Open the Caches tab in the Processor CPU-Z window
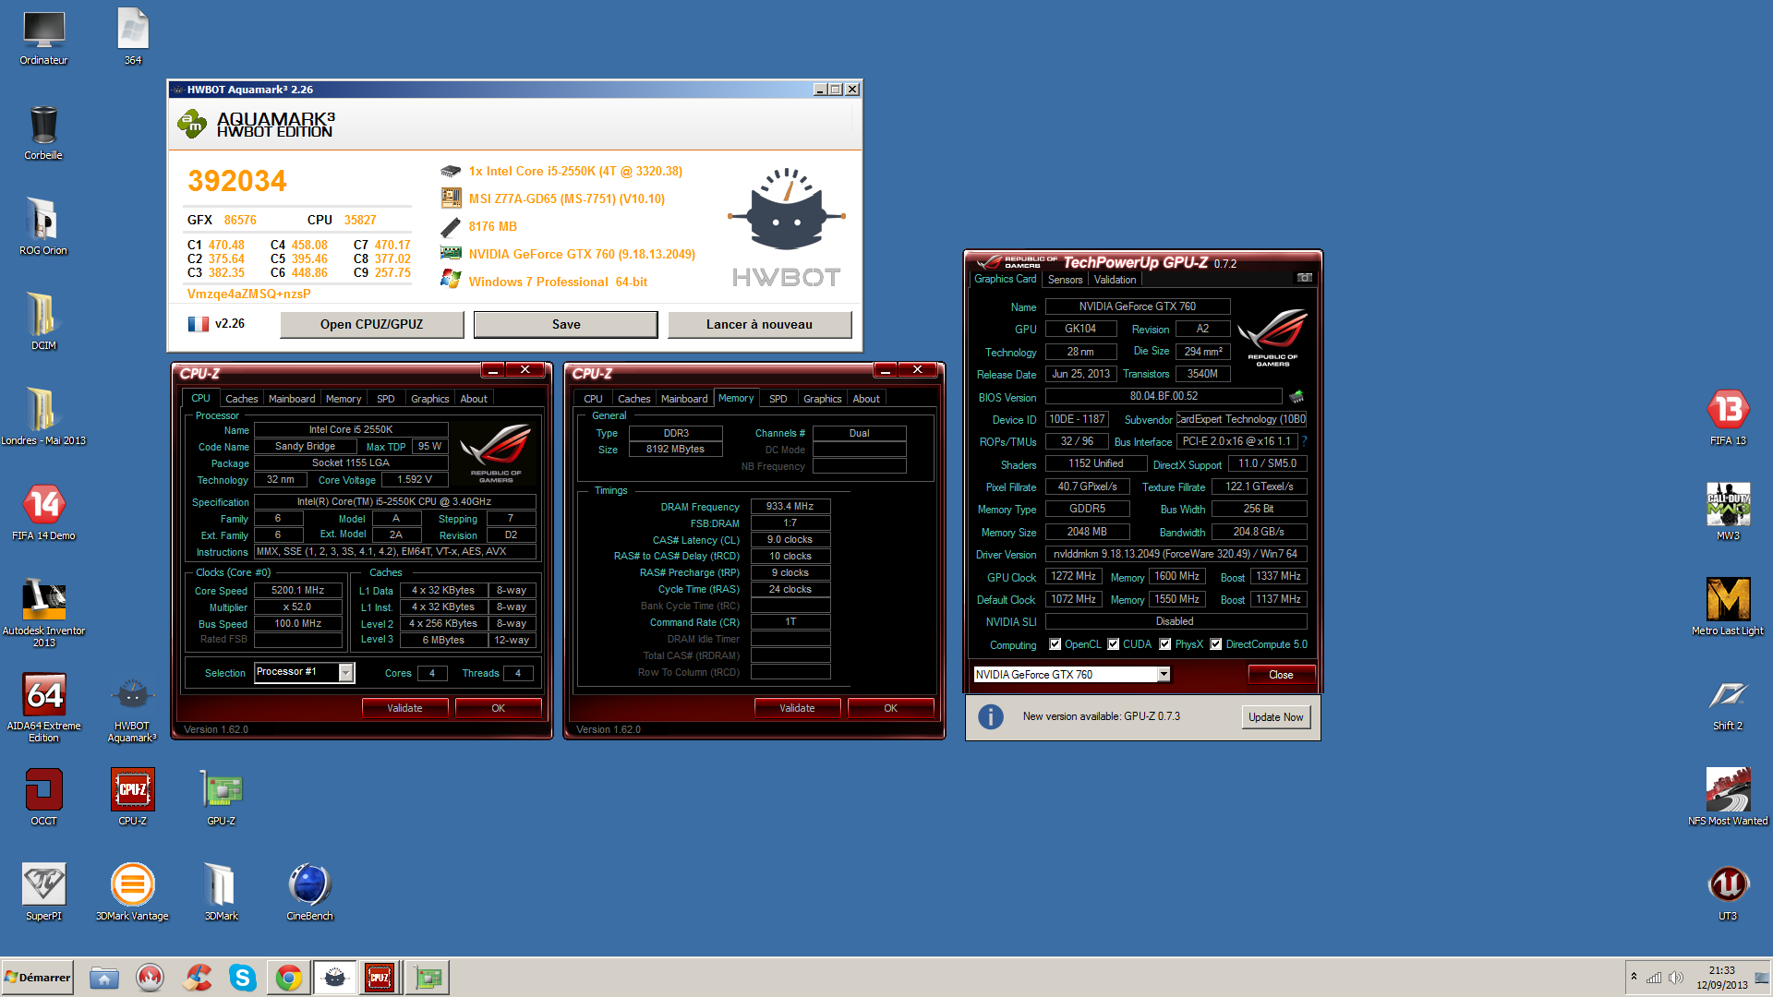The image size is (1773, 997). pos(242,399)
